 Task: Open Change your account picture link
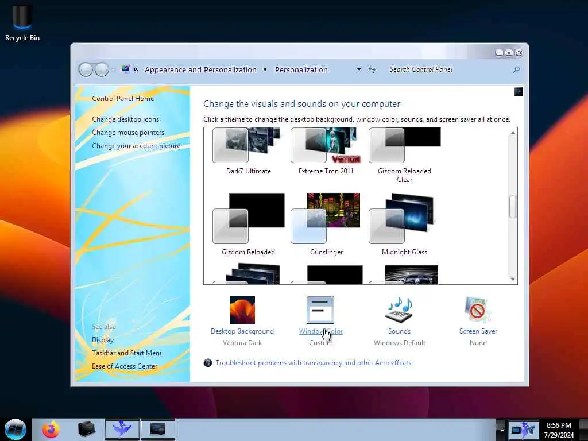[x=136, y=146]
